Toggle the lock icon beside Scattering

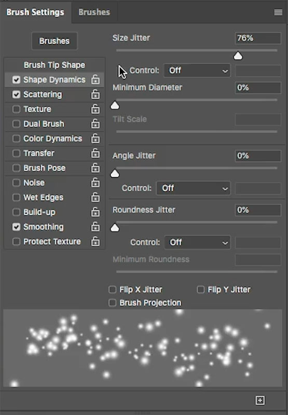coord(95,94)
